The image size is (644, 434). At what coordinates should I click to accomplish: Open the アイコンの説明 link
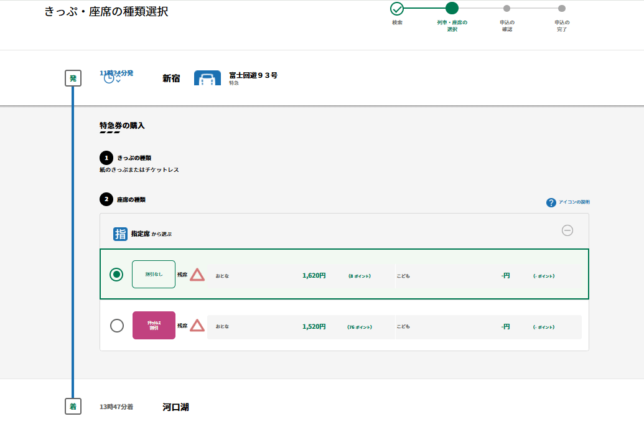coord(574,202)
